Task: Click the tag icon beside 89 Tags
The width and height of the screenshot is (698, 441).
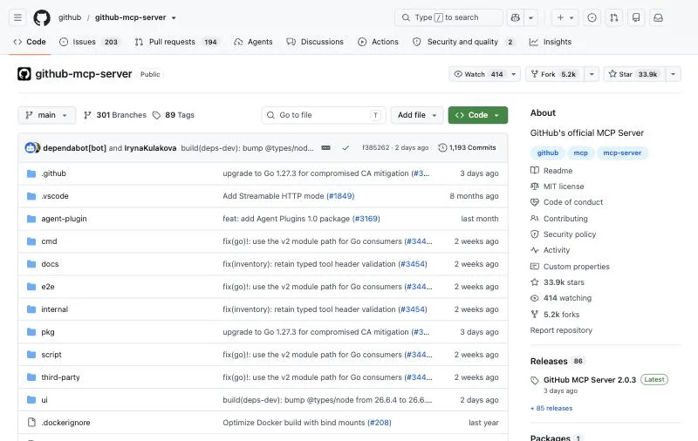Action: coord(156,115)
